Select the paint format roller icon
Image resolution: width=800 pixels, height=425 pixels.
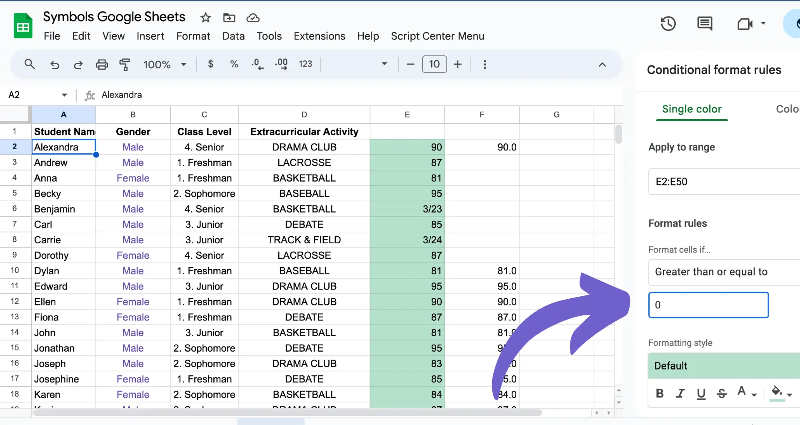125,65
